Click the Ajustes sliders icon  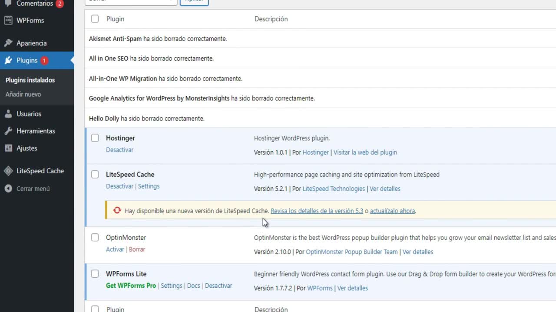[x=8, y=148]
